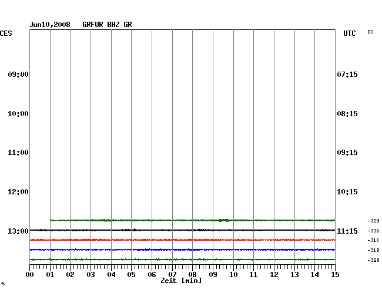This screenshot has width=382, height=290.
Task: Click the UTC column header
Action: 349,33
